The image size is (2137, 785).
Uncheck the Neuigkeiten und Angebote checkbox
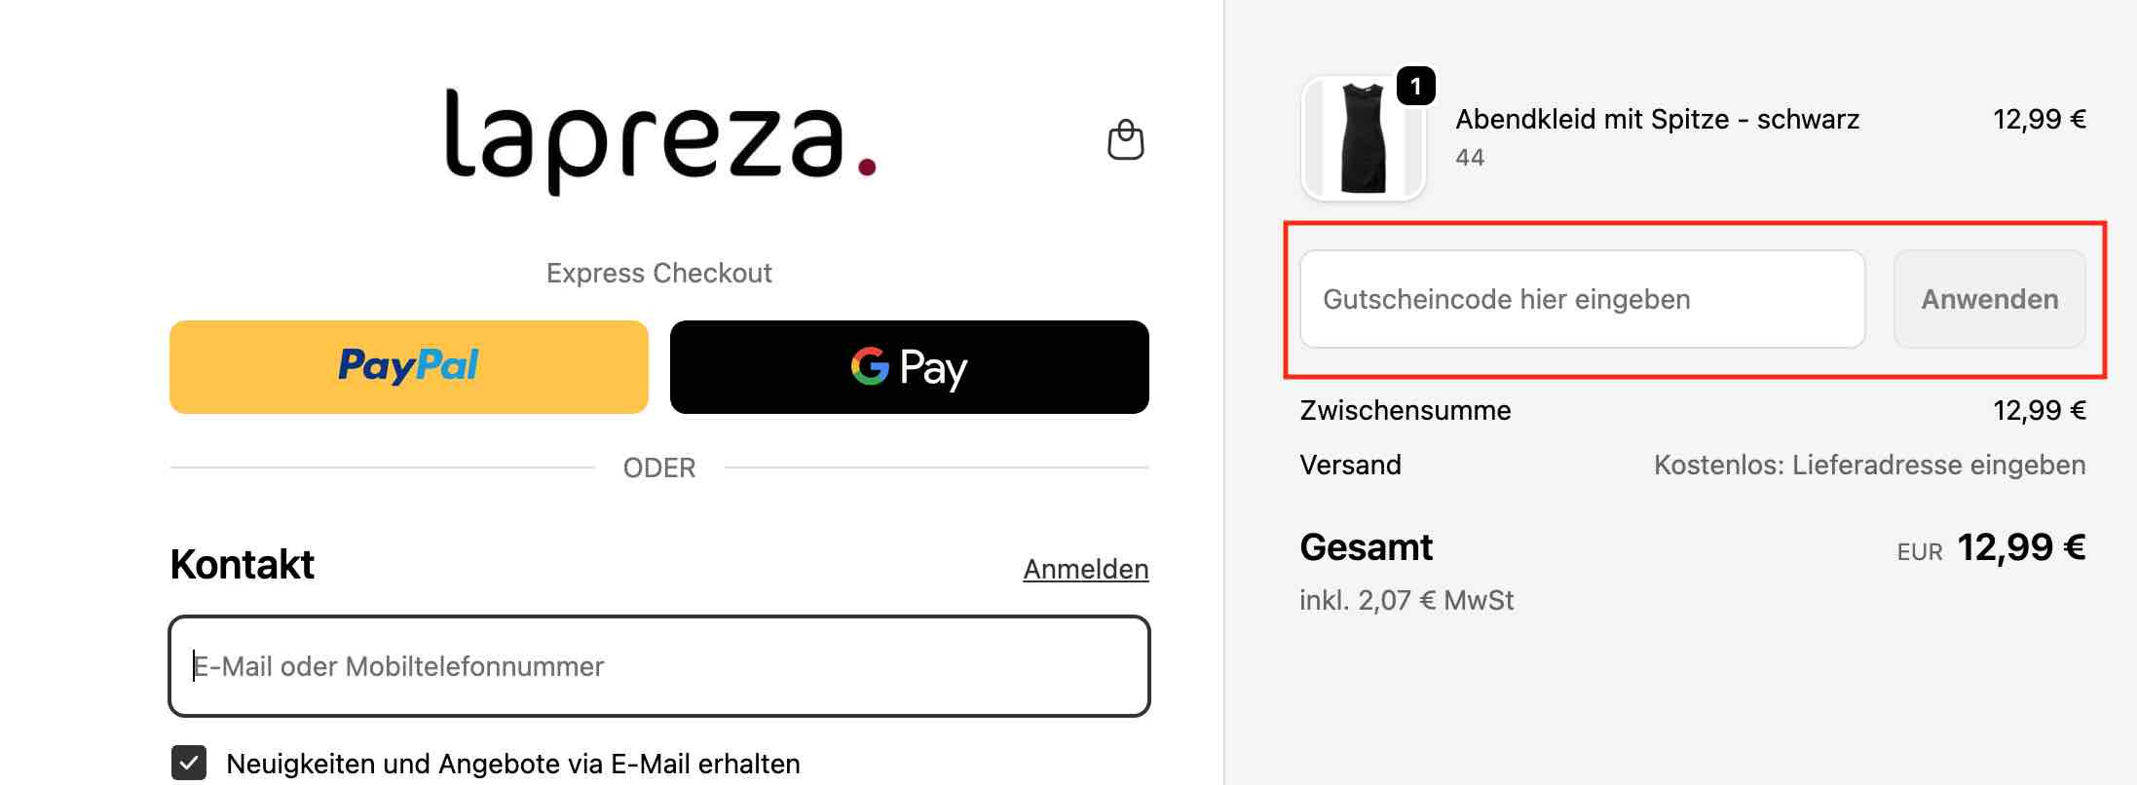[x=191, y=764]
